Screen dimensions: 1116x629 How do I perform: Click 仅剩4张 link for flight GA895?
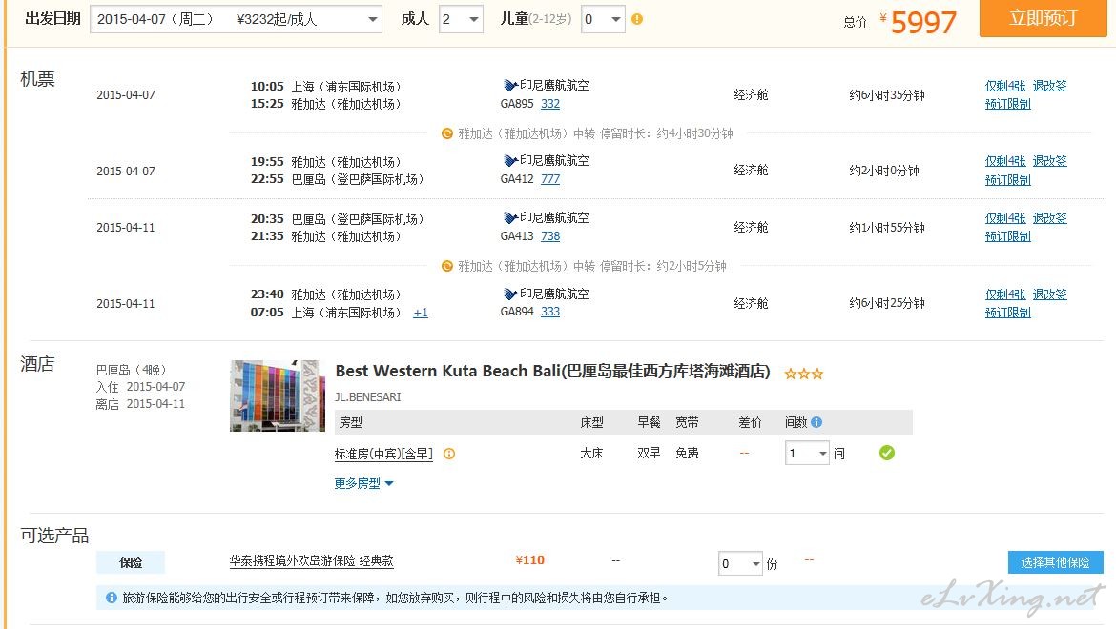(1005, 85)
